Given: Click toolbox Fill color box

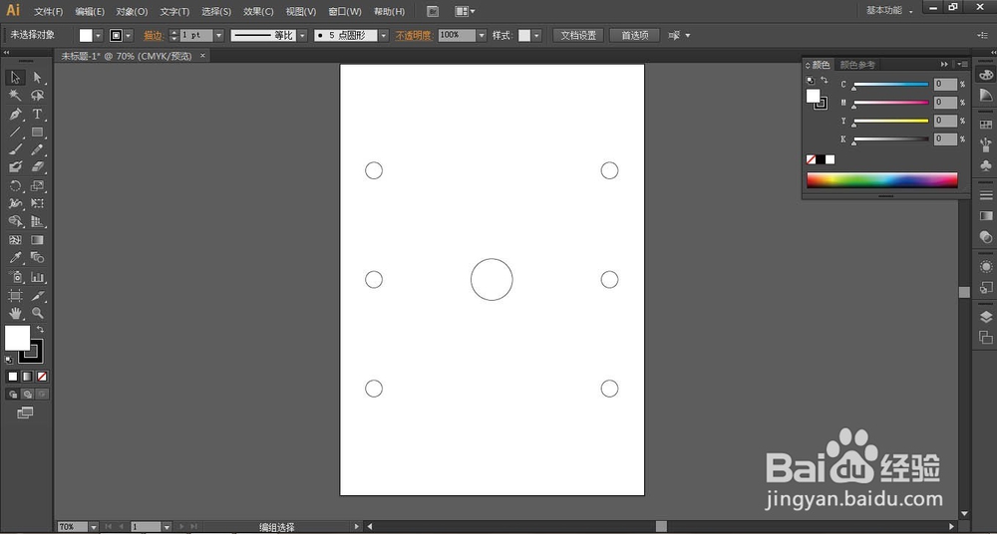Looking at the screenshot, I should [x=17, y=338].
